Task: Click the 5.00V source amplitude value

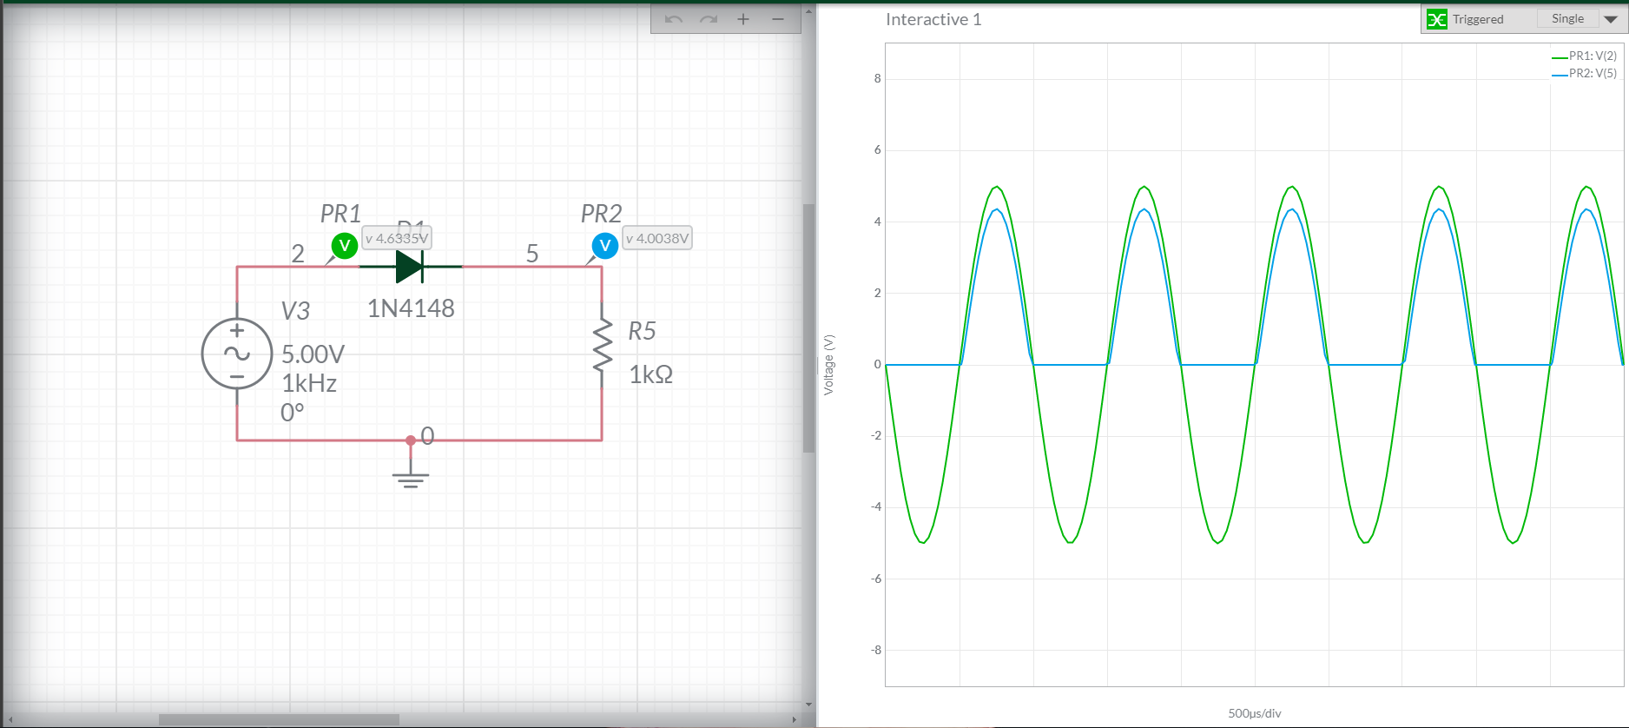Action: [313, 354]
